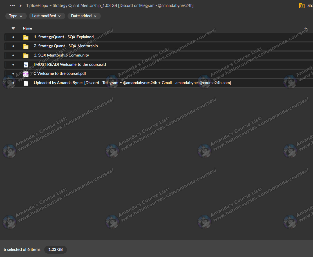
Task: Click the sort direction arrow at right of header
Action: tap(306, 28)
